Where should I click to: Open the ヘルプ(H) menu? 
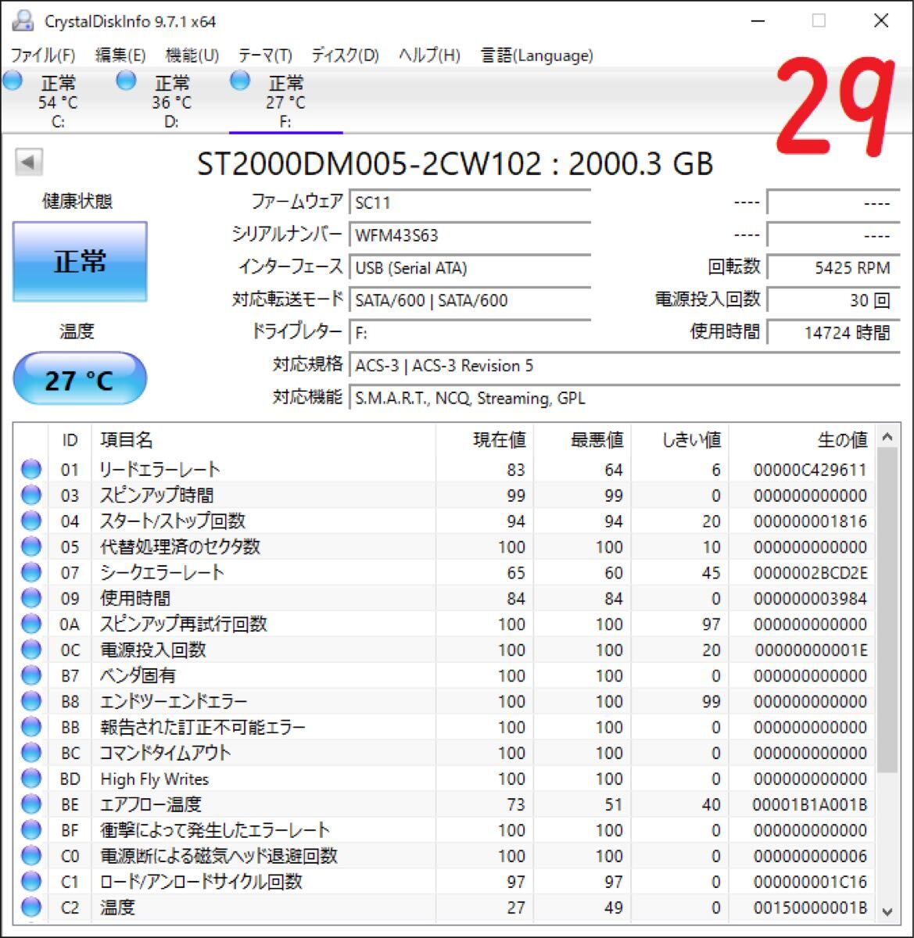tap(429, 55)
